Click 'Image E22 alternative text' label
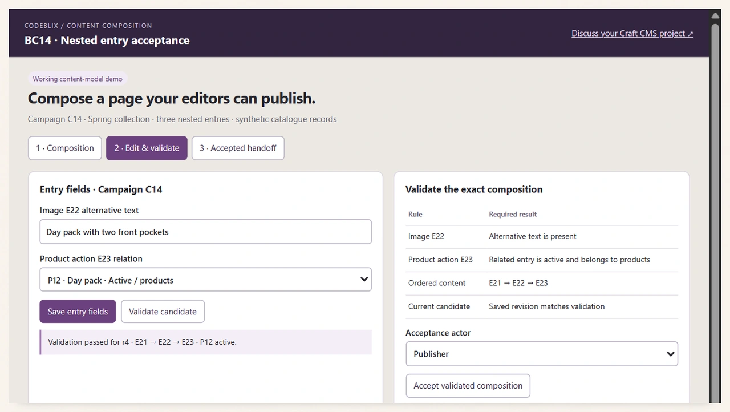This screenshot has width=730, height=412. [x=90, y=210]
